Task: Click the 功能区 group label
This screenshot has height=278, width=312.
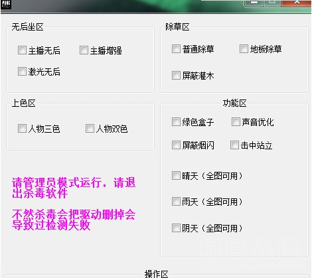Action: pyautogui.click(x=235, y=103)
